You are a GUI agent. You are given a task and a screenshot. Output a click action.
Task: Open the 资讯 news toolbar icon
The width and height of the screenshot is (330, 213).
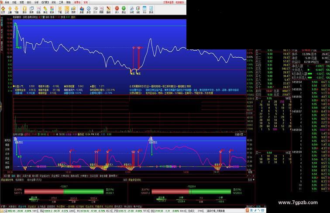click(x=151, y=10)
